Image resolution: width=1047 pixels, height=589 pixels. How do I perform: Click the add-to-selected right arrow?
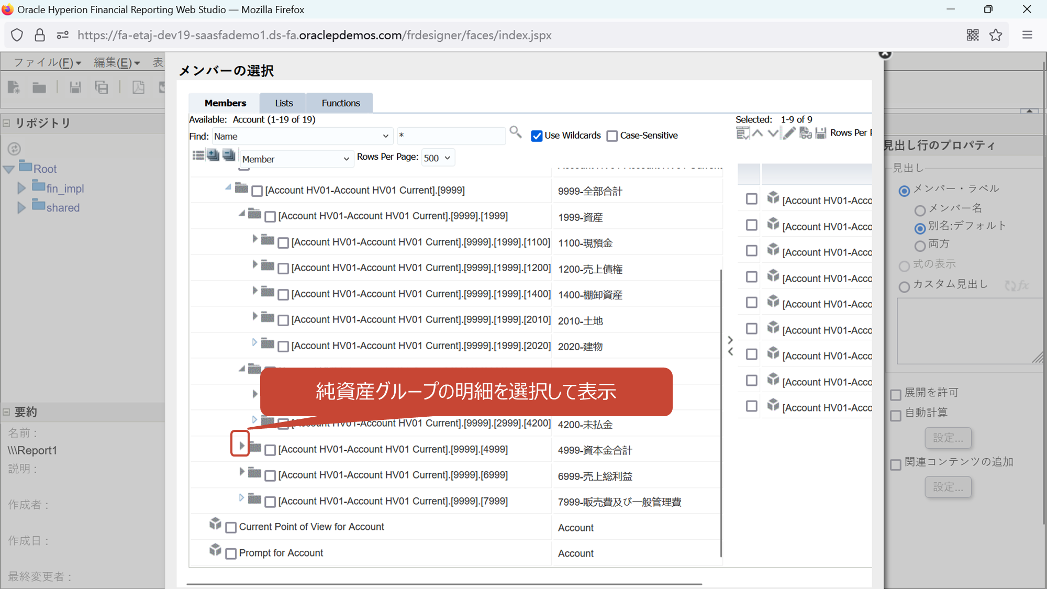point(730,340)
